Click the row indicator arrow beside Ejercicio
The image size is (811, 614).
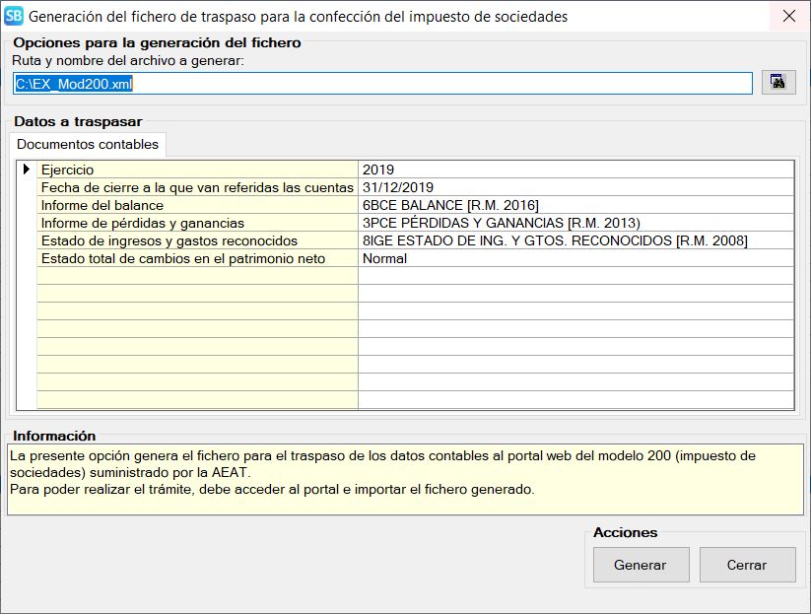pyautogui.click(x=27, y=170)
